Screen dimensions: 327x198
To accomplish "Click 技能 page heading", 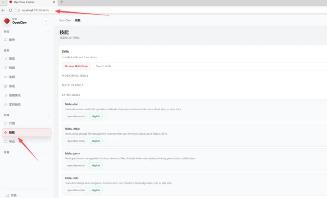I will click(x=64, y=32).
